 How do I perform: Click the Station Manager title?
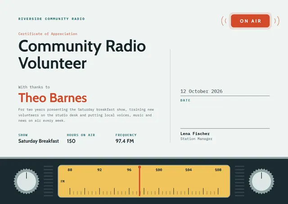click(x=196, y=139)
